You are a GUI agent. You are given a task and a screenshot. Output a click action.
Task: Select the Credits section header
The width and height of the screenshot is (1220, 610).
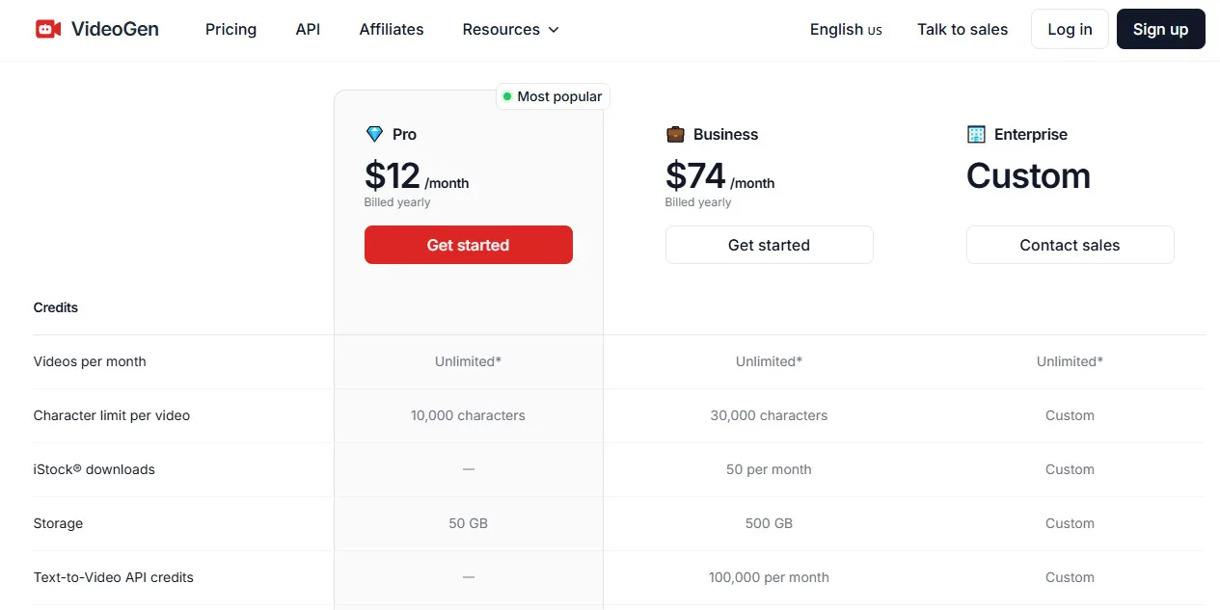(55, 307)
